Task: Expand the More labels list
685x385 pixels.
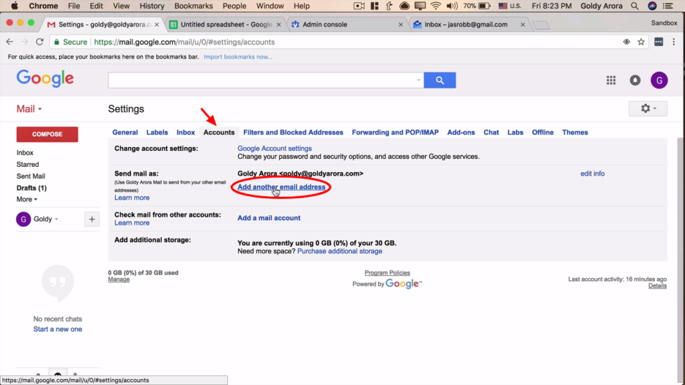Action: click(x=27, y=199)
